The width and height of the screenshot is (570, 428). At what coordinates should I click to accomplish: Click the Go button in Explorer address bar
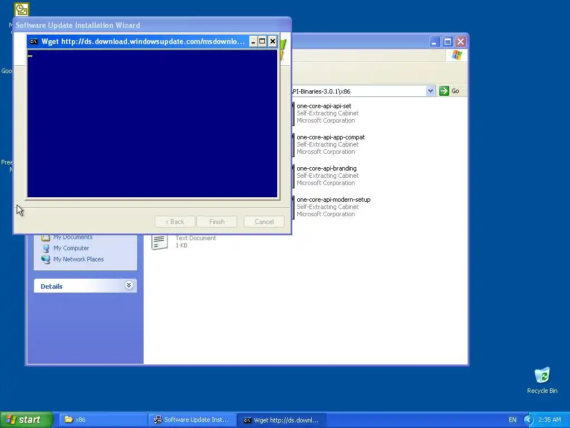tap(449, 91)
